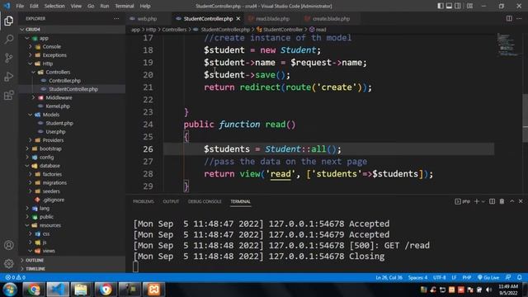Open Chrome from Windows taskbar
Image resolution: width=528 pixels, height=297 pixels.
point(34,290)
